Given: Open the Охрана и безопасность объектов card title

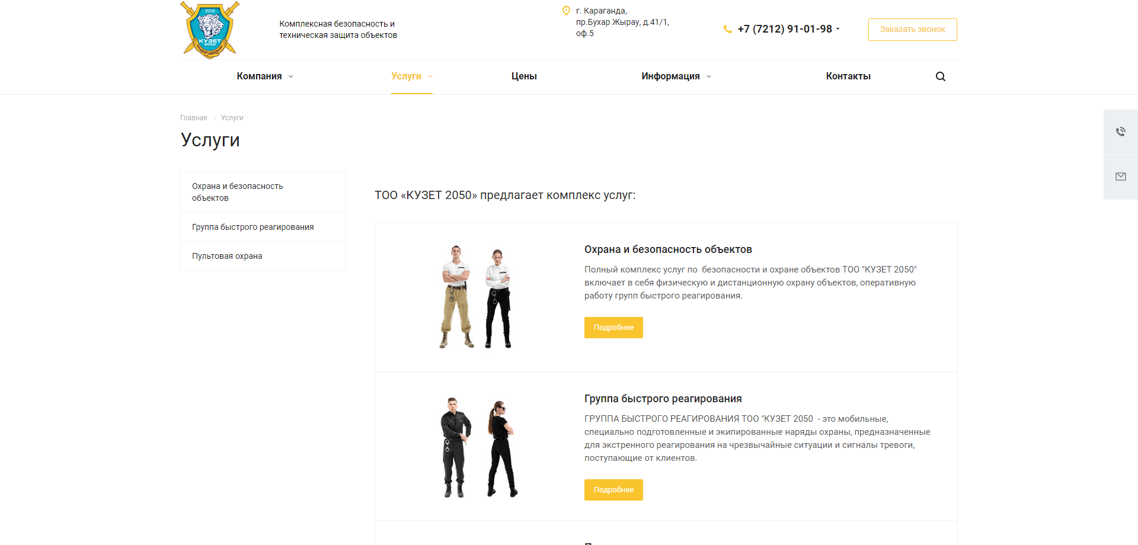Looking at the screenshot, I should [x=668, y=249].
